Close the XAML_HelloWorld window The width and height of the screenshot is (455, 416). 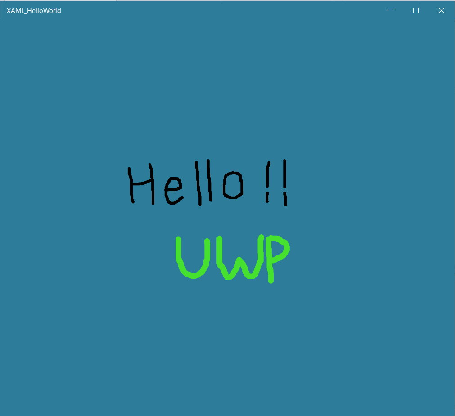[441, 10]
